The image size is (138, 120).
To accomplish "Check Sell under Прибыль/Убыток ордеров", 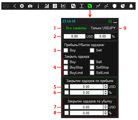I will (92, 50).
